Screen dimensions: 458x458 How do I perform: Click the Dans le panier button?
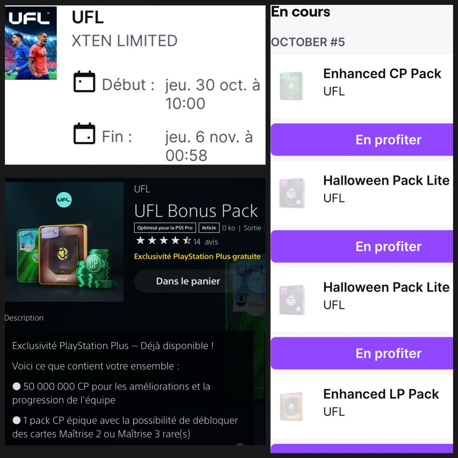(188, 281)
